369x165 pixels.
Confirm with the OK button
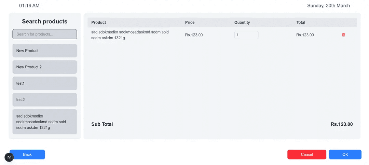click(345, 154)
